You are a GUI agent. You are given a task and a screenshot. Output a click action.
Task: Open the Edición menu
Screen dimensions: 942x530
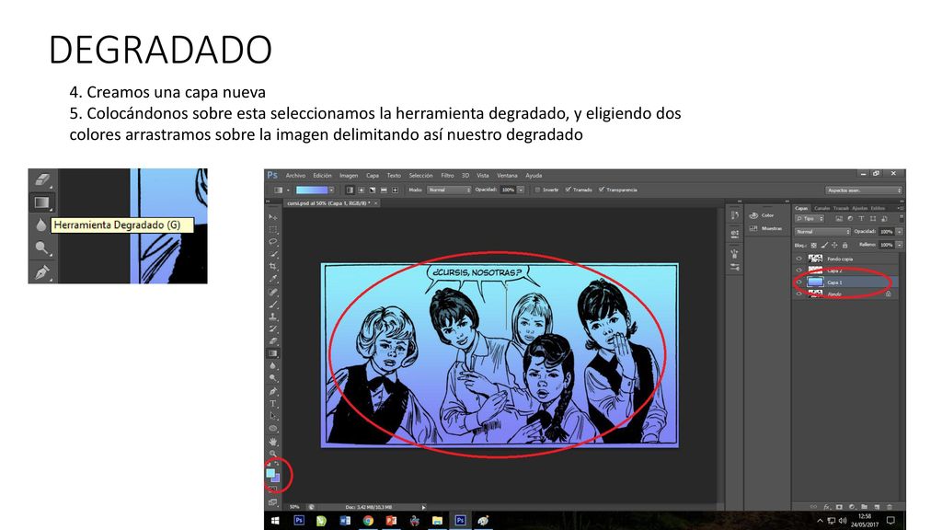coord(323,176)
